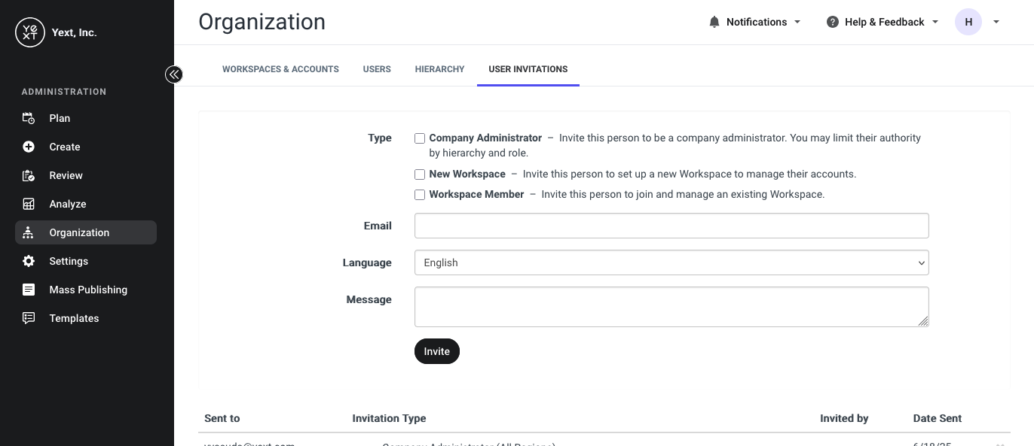Screen dimensions: 1034x446
Task: Open the Review clipboard icon
Action: point(29,175)
